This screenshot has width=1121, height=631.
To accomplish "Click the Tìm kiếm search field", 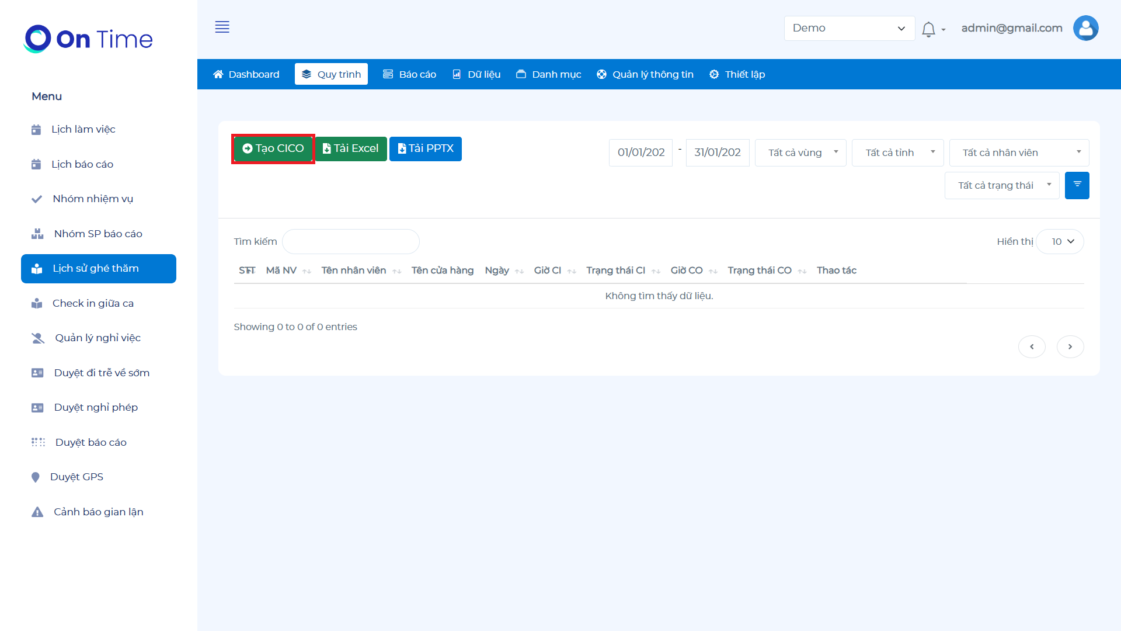I will point(350,241).
